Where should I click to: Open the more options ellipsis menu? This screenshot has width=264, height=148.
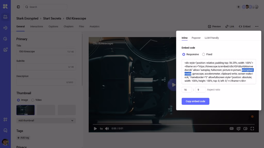257,26
